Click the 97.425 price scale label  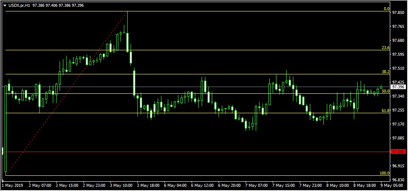[x=398, y=82]
